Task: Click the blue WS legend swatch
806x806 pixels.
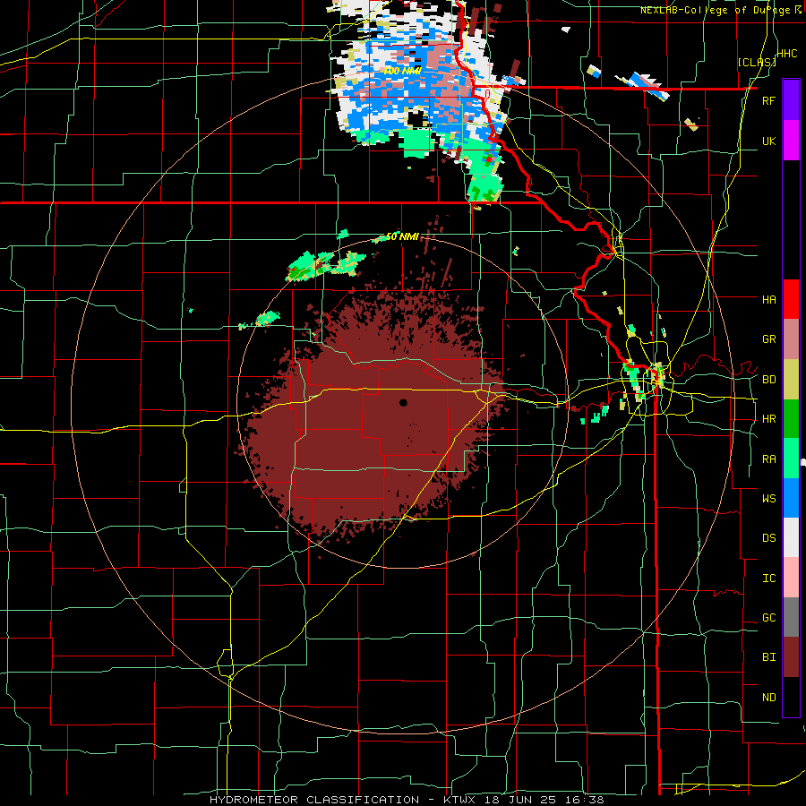Action: pos(791,498)
